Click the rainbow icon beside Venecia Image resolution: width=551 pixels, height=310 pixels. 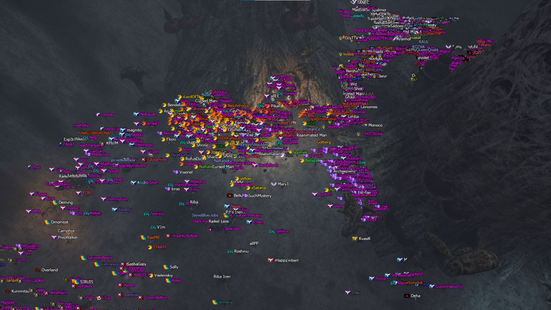(215, 302)
